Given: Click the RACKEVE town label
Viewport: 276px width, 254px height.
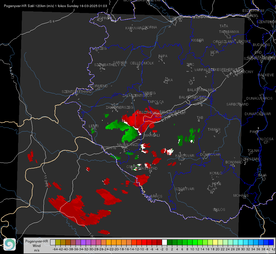Looking at the screenshot, I should tap(266, 75).
